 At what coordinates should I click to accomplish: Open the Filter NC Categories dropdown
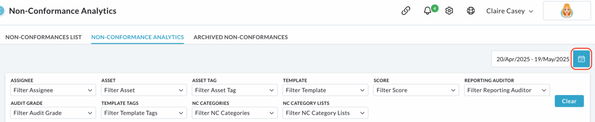pos(235,113)
